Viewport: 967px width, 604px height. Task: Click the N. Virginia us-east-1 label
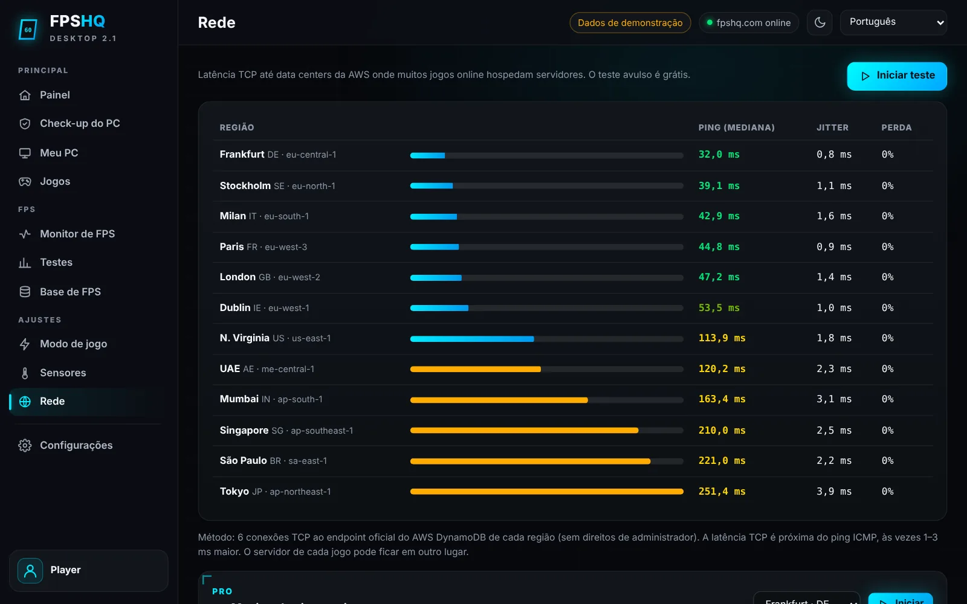275,338
